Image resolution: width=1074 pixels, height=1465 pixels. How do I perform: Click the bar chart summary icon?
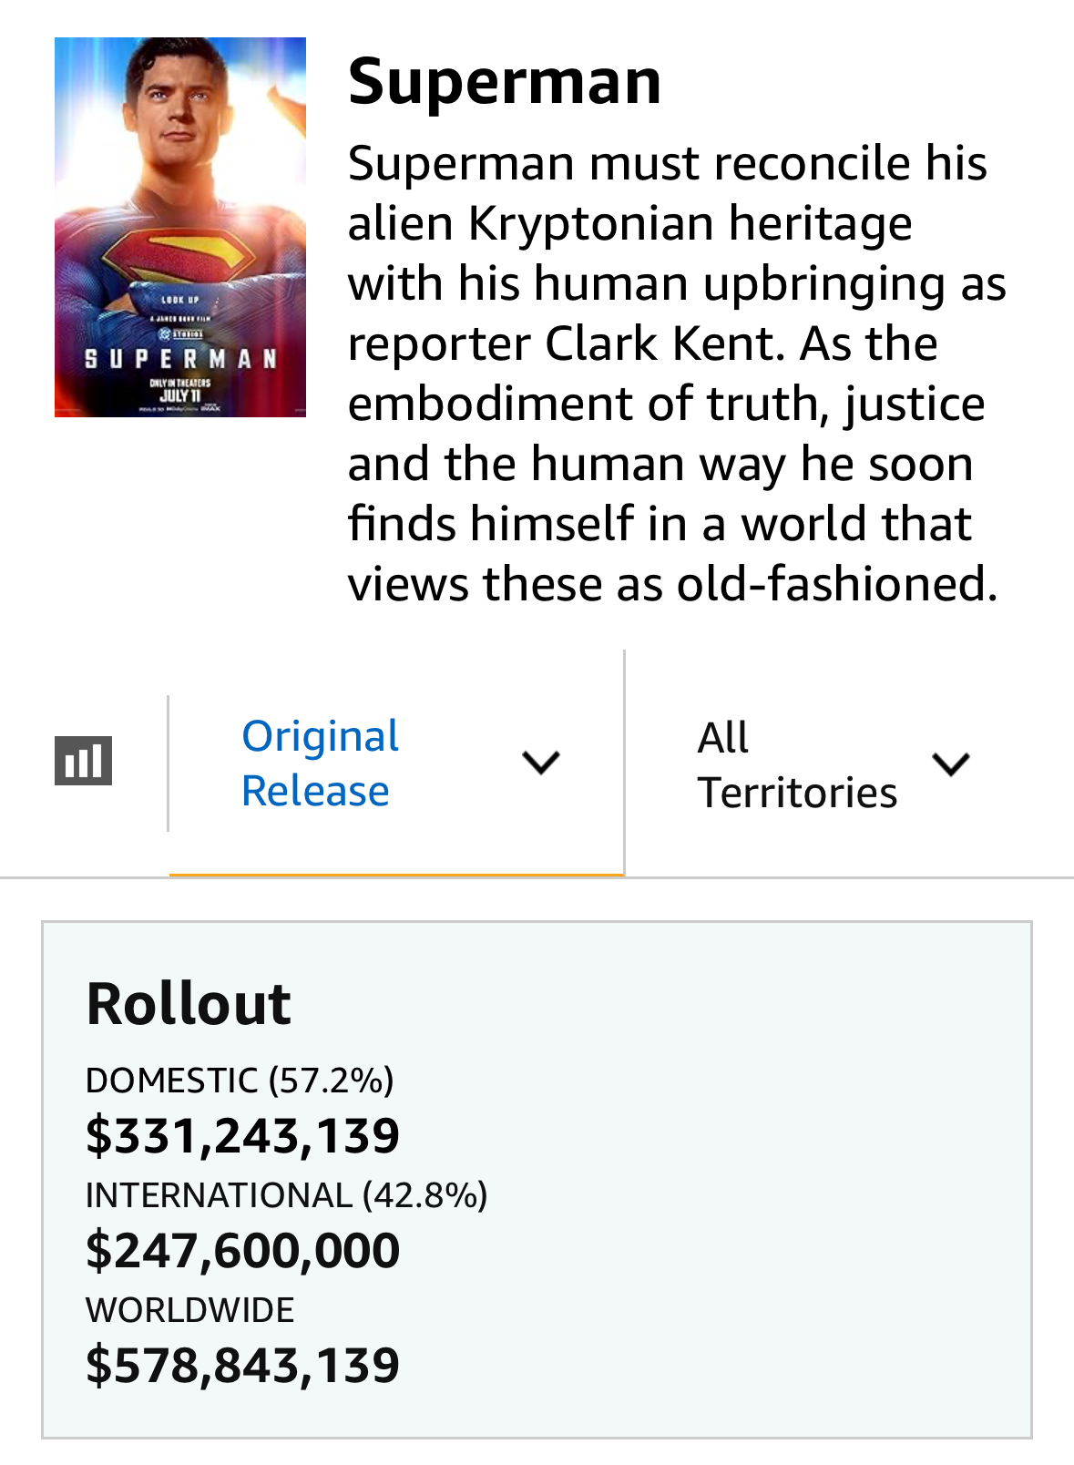83,761
